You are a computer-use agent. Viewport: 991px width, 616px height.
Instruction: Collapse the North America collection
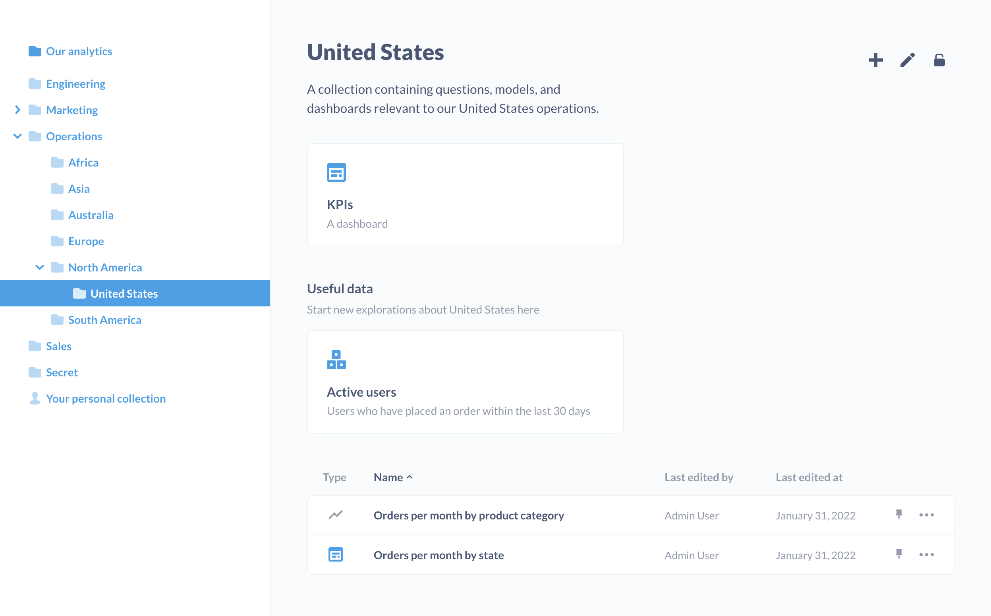point(39,267)
